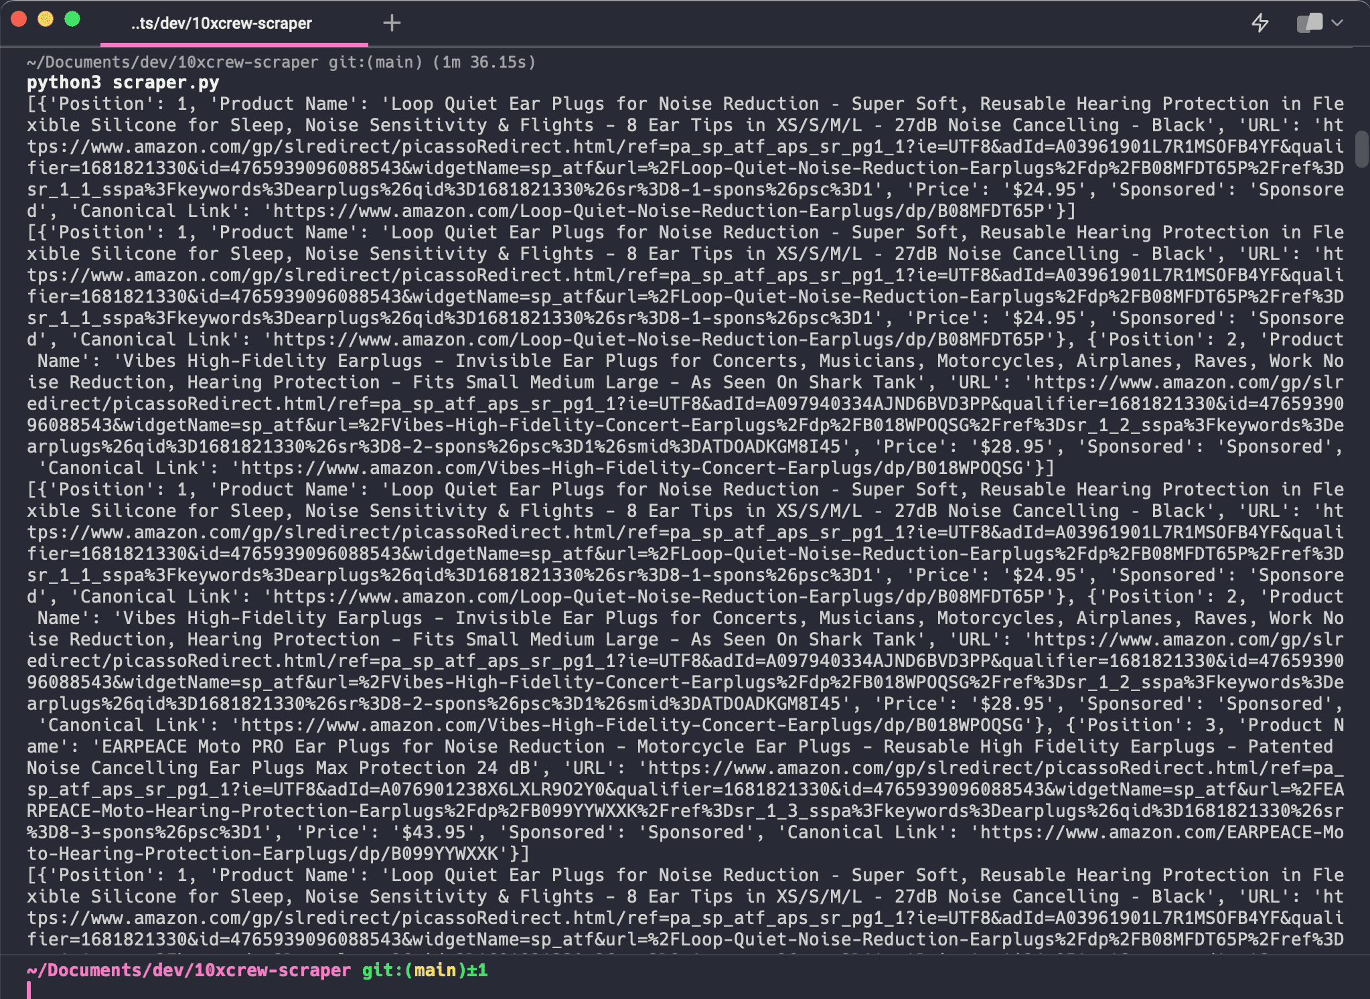
Task: Open a new terminal tab
Action: coord(392,23)
